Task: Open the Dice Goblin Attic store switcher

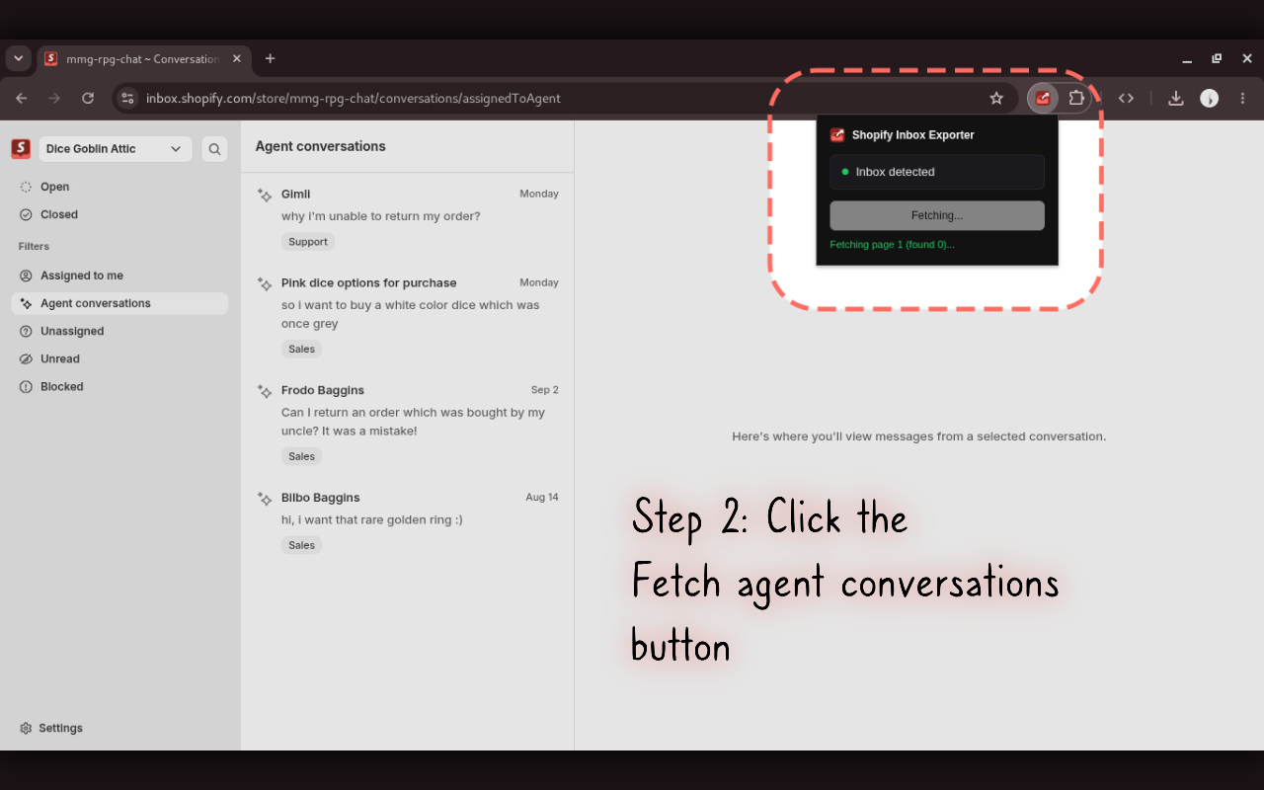Action: 116,149
